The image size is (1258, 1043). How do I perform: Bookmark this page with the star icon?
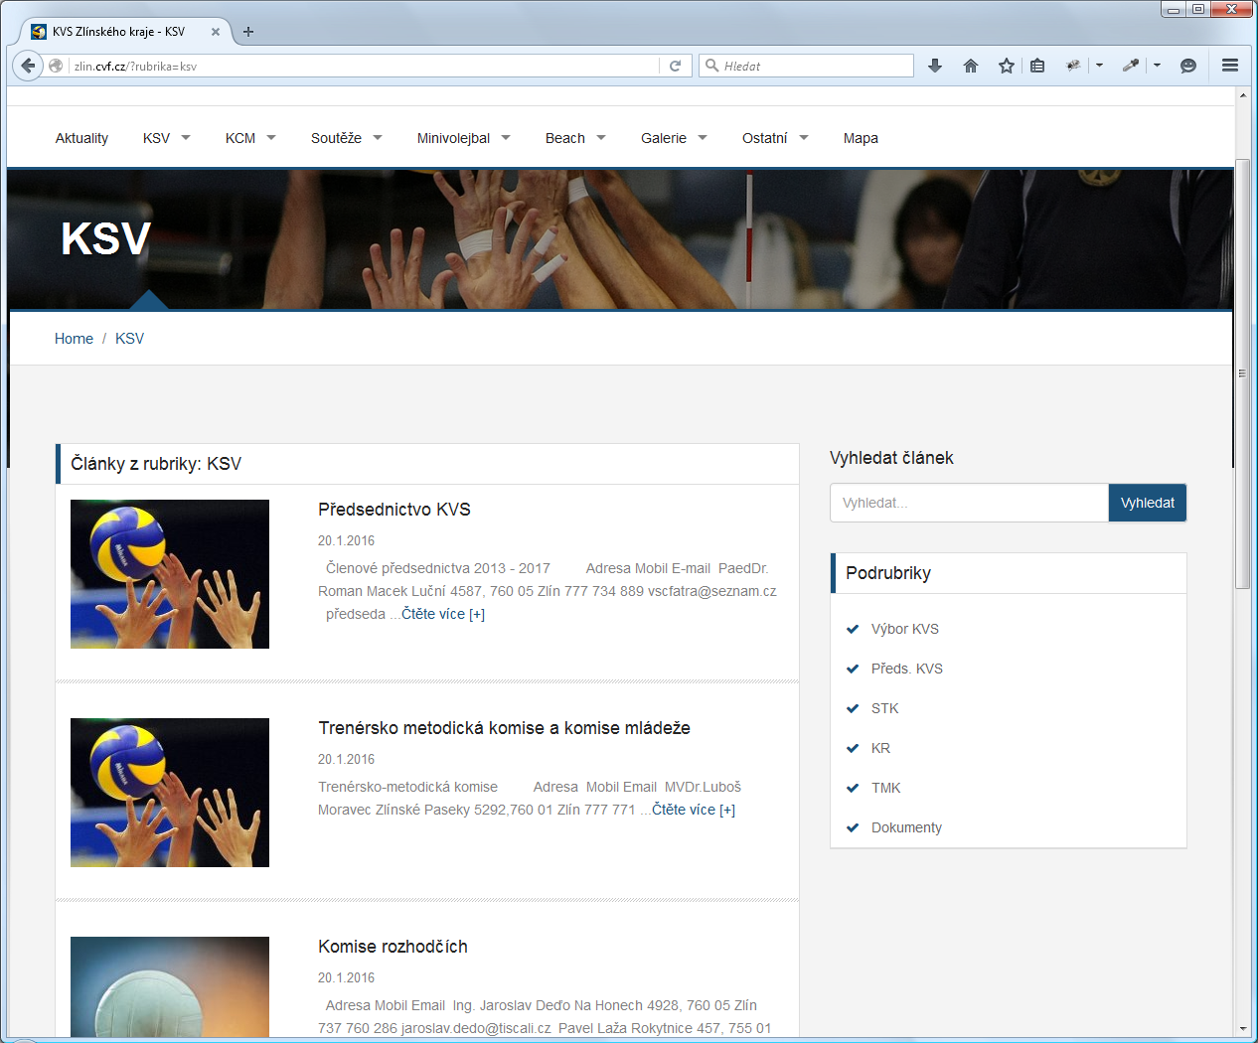1007,66
